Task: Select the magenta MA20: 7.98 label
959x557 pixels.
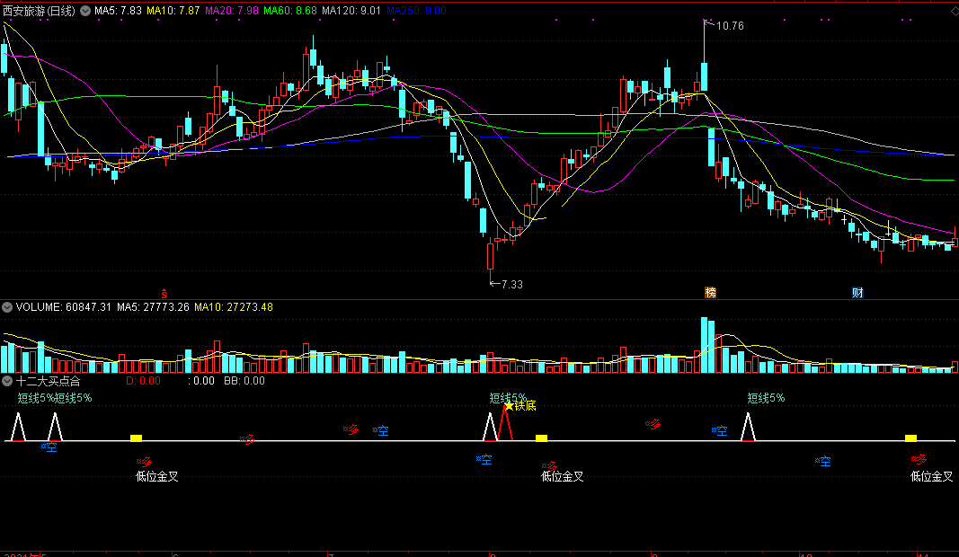Action: click(x=231, y=11)
